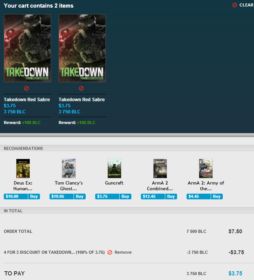
Task: Click the second Takedown Red Sabre title
Action: click(82, 100)
